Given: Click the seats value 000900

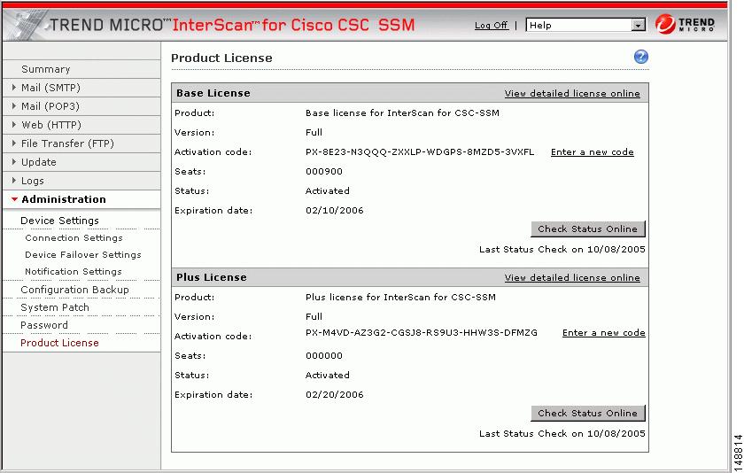Looking at the screenshot, I should click(x=324, y=171).
